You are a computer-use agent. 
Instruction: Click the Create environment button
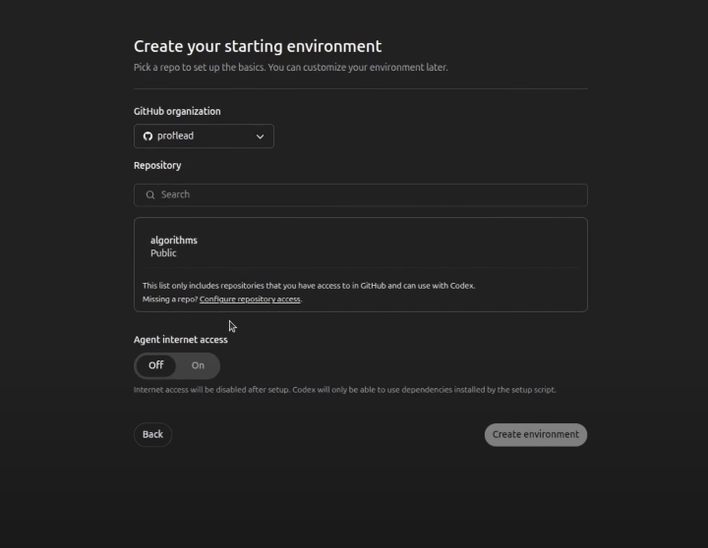pyautogui.click(x=536, y=434)
